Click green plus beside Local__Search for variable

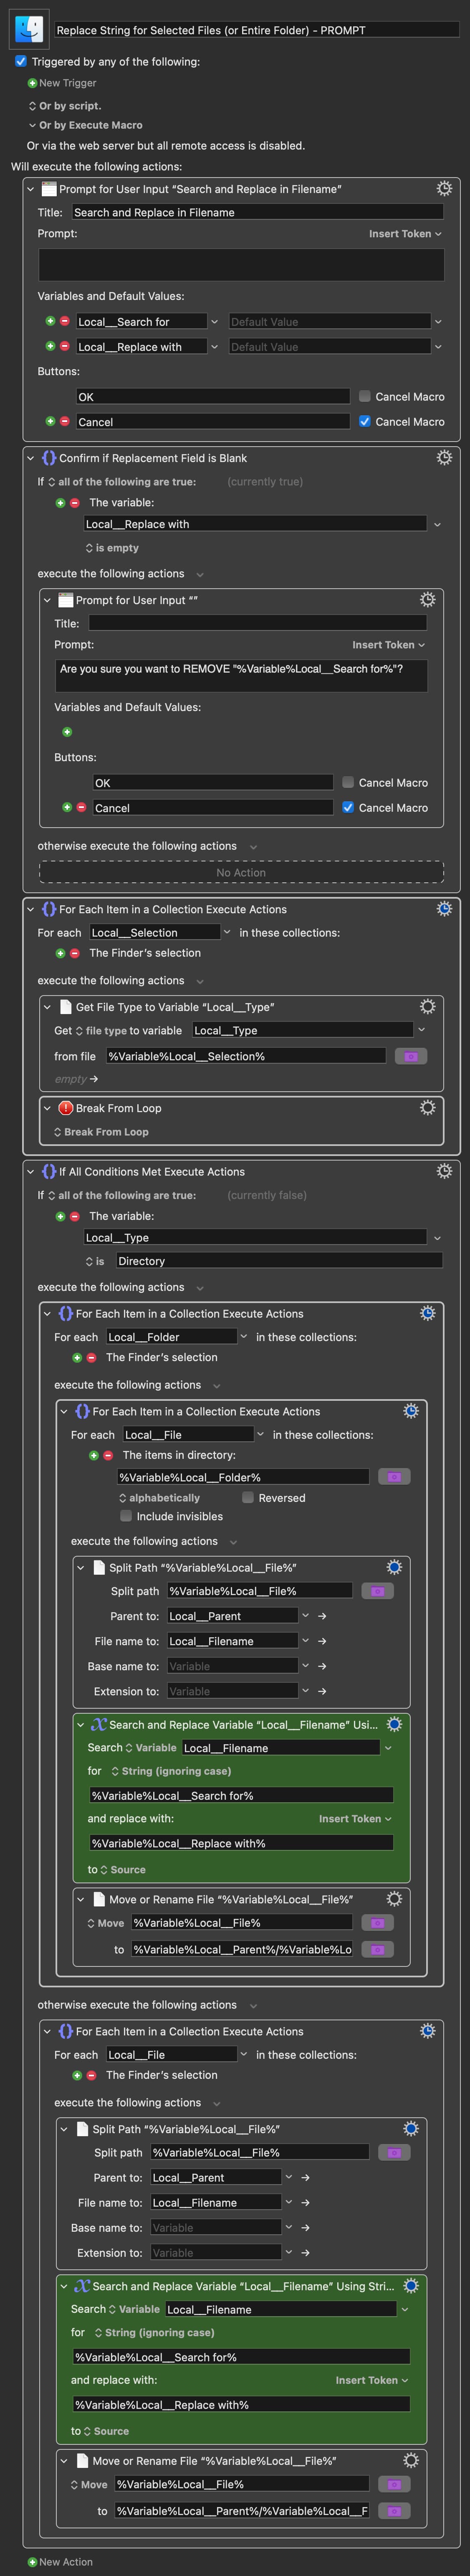pos(50,321)
